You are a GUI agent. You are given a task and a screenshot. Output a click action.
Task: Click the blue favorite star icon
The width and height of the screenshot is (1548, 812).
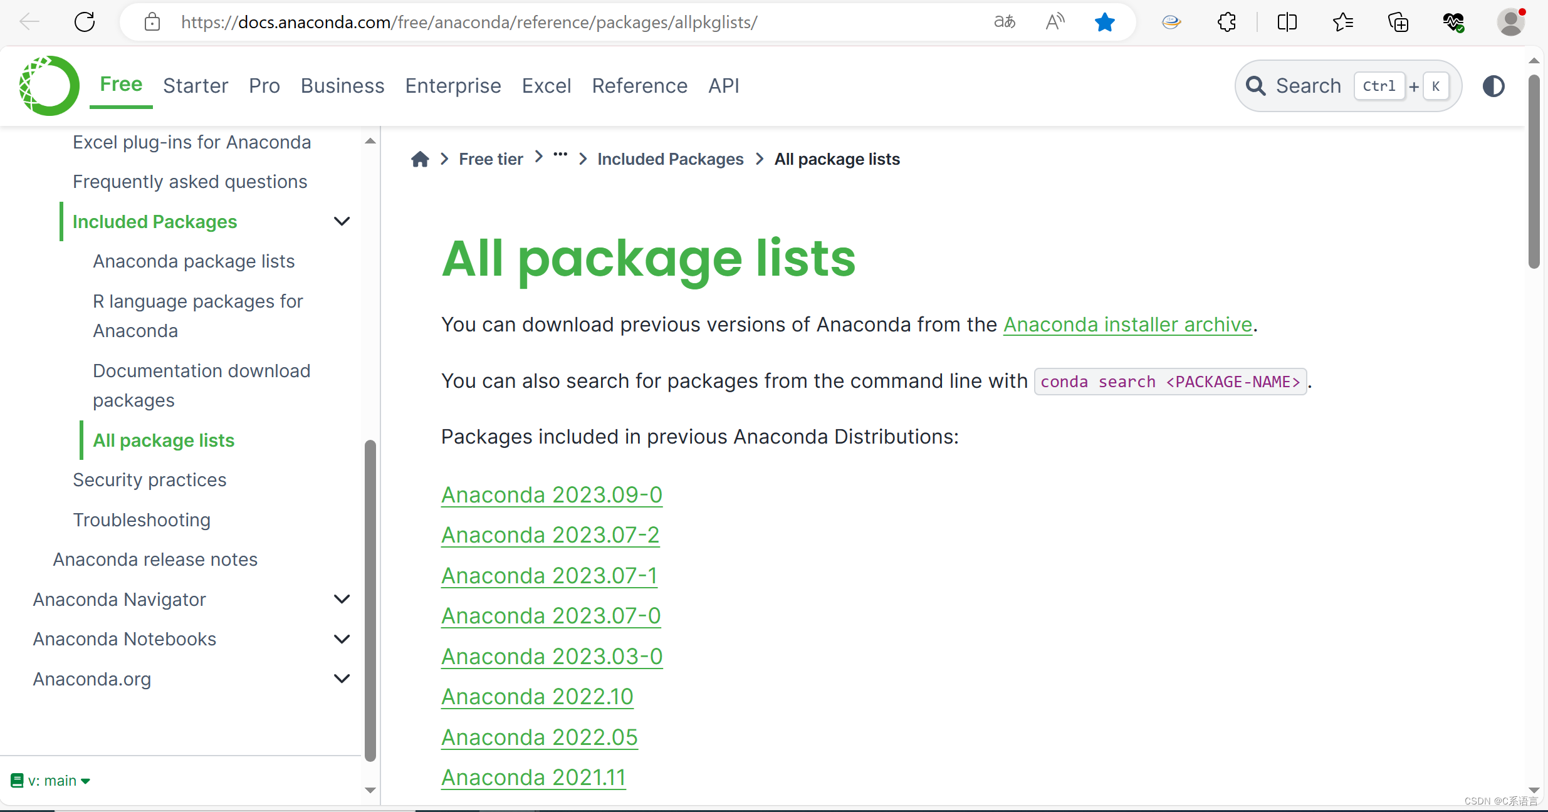[1105, 23]
